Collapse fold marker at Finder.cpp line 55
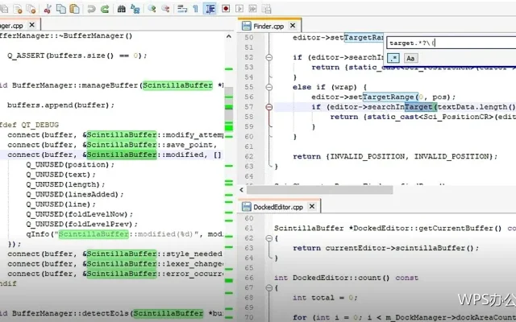Screen dimensions: 516x322 (268, 87)
